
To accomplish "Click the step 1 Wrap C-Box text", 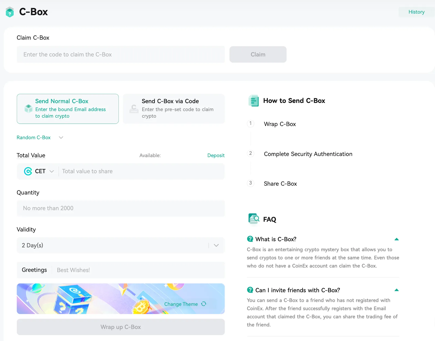I will point(280,124).
